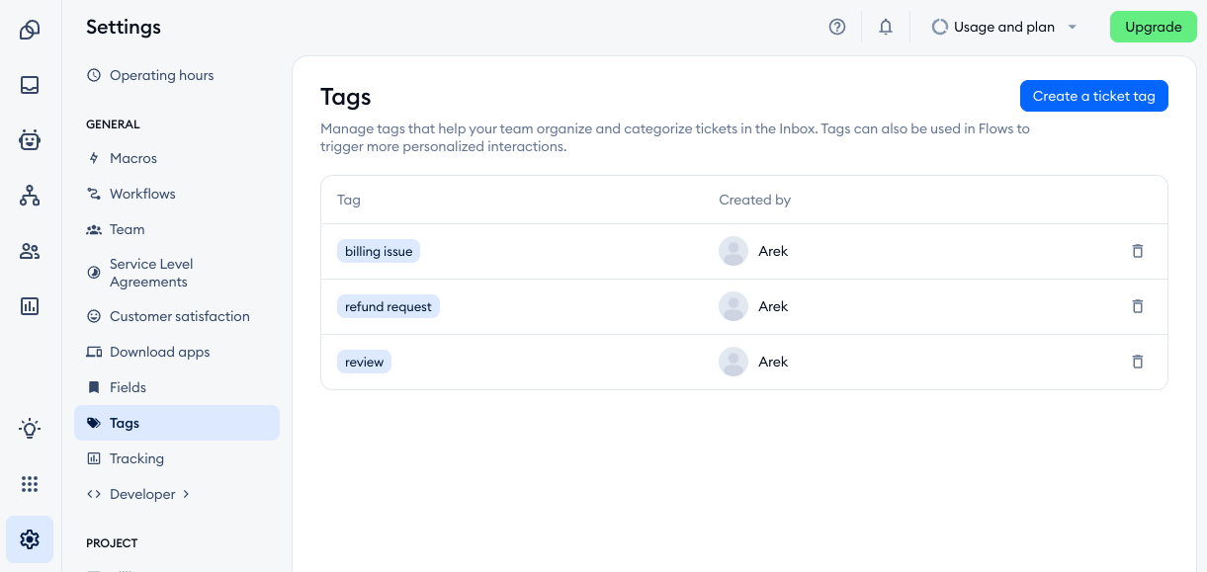Click the lightbulb icon in left rail

30,429
